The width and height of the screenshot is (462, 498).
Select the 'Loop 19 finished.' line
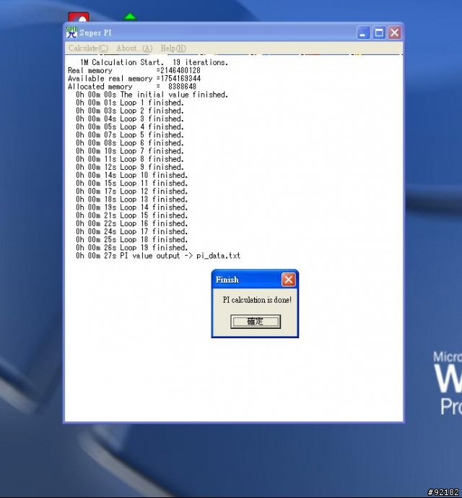(x=131, y=247)
